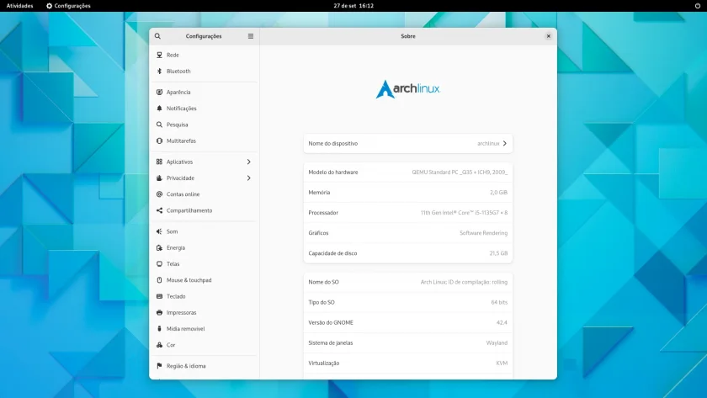Click the Memória value 2,0 GiB
The image size is (707, 398).
pos(498,193)
